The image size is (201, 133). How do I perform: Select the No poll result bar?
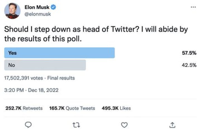pyautogui.click(x=45, y=65)
